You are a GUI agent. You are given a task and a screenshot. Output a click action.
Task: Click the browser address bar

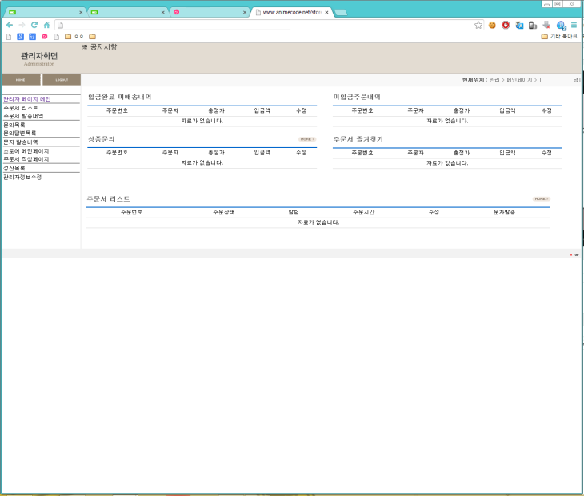pyautogui.click(x=264, y=25)
